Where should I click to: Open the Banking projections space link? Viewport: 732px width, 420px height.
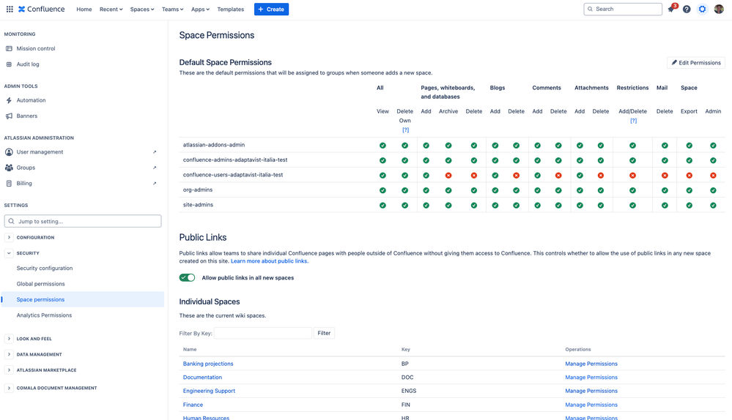tap(208, 364)
